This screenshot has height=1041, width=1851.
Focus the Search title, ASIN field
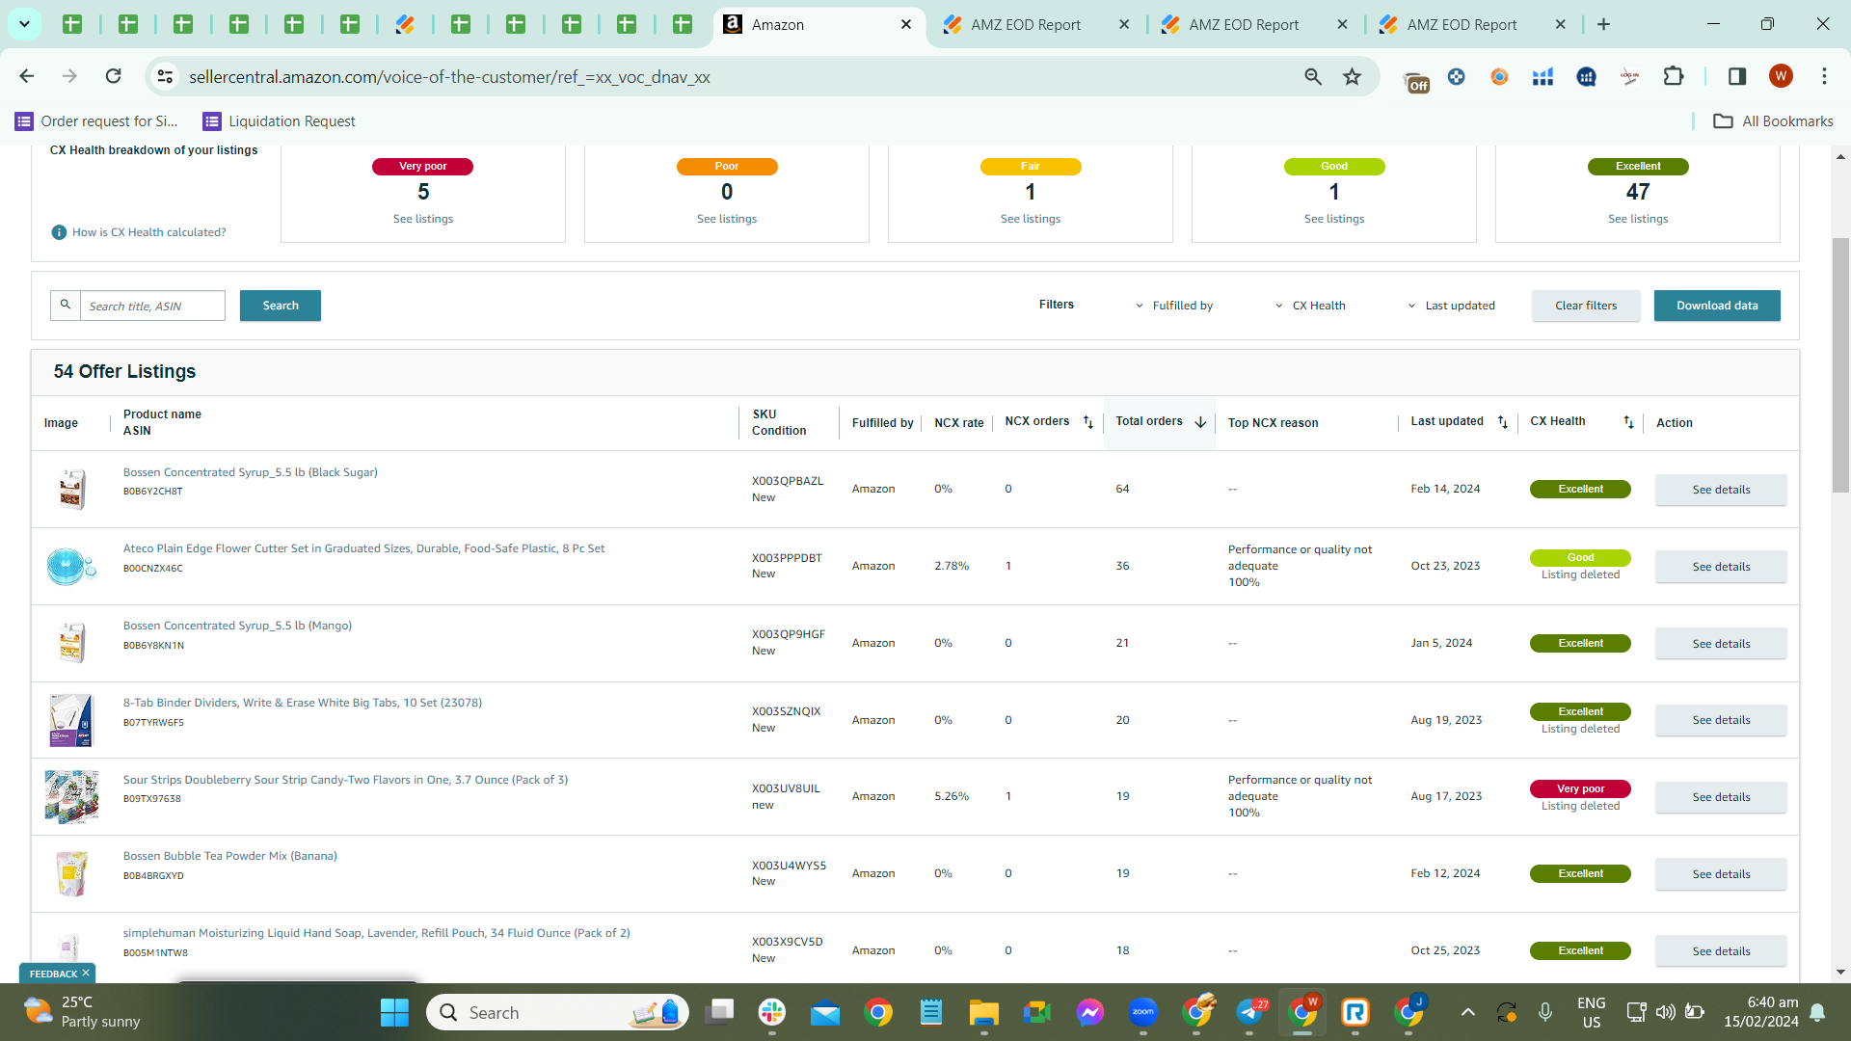coord(152,306)
